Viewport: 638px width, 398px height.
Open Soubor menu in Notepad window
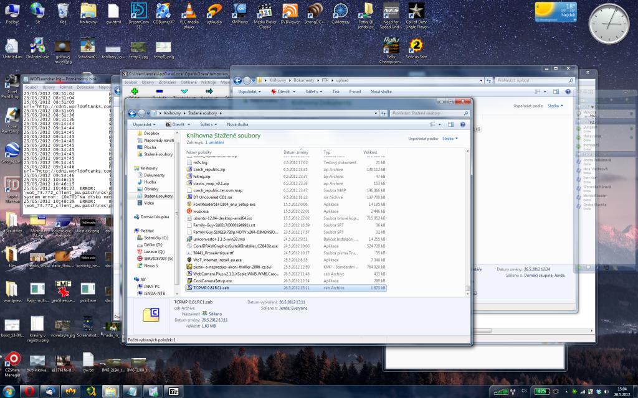[x=31, y=87]
